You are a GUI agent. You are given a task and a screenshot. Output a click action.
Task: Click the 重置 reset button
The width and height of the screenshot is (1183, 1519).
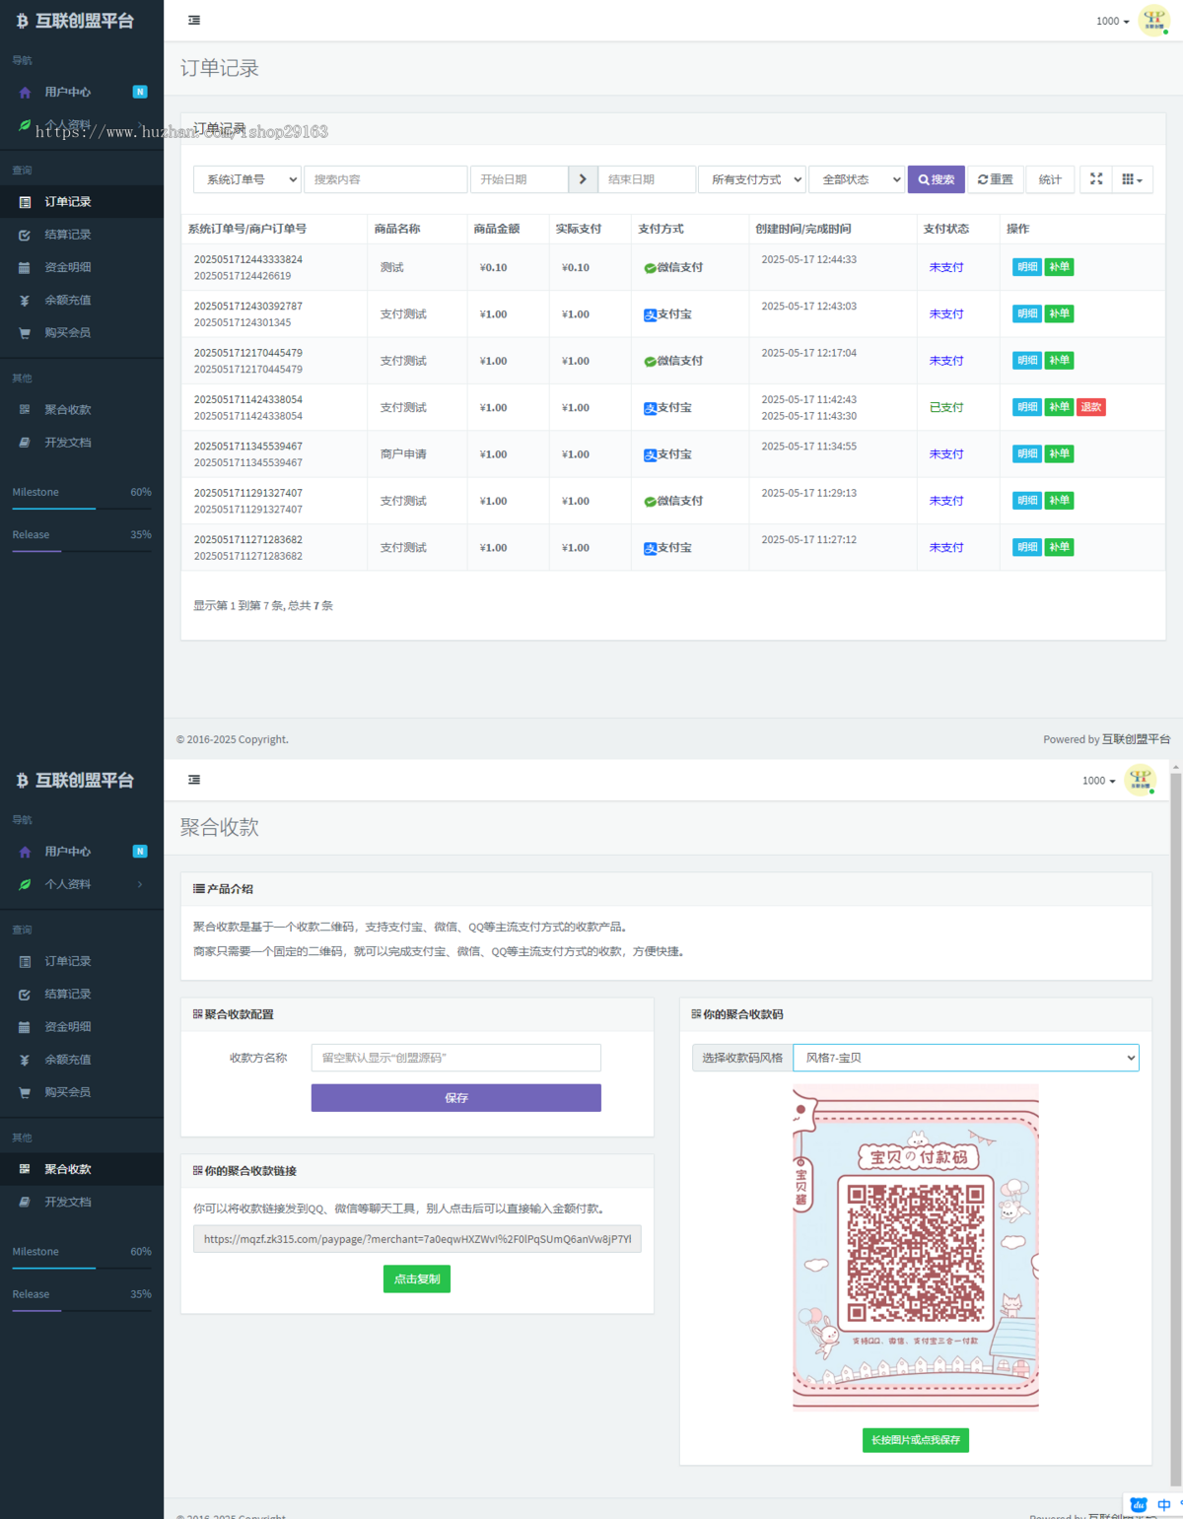pos(996,179)
